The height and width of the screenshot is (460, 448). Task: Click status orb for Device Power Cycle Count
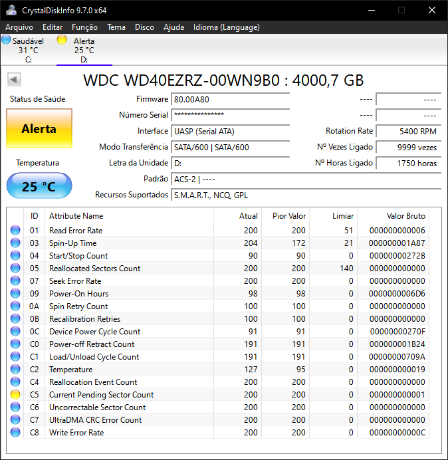pos(15,331)
